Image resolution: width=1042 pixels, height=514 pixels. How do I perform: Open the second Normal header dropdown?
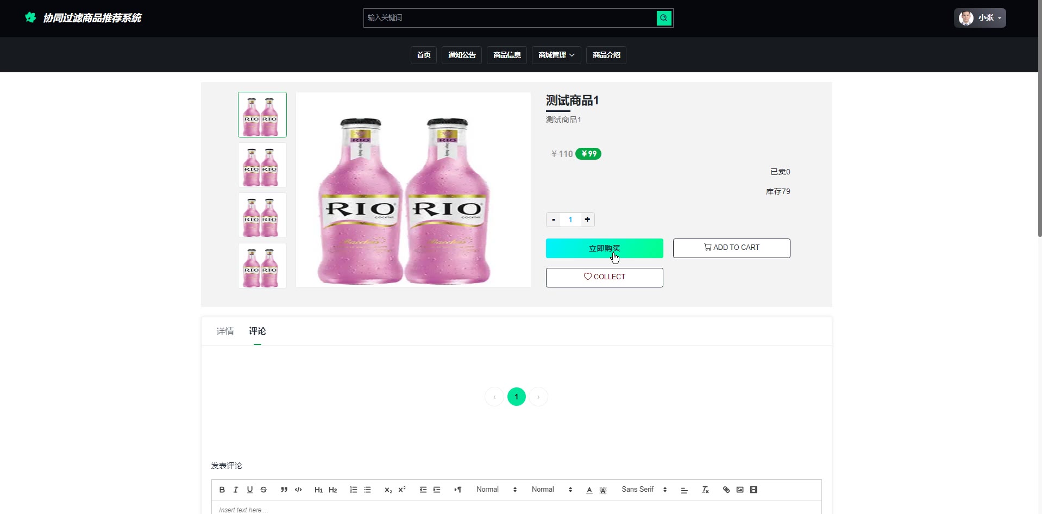(552, 490)
